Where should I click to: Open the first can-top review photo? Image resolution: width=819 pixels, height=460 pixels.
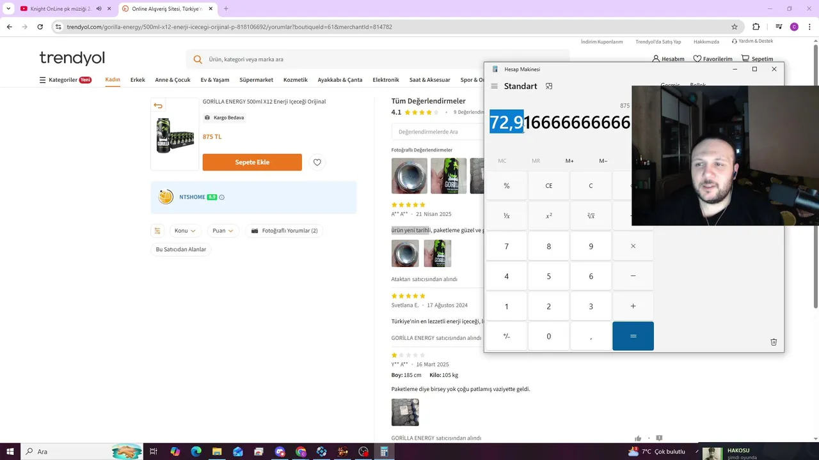click(409, 176)
